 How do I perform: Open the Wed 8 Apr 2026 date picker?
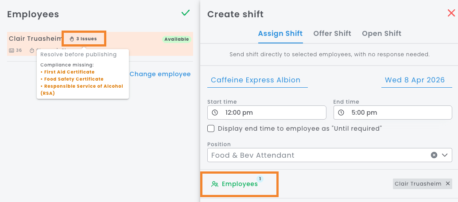point(415,80)
